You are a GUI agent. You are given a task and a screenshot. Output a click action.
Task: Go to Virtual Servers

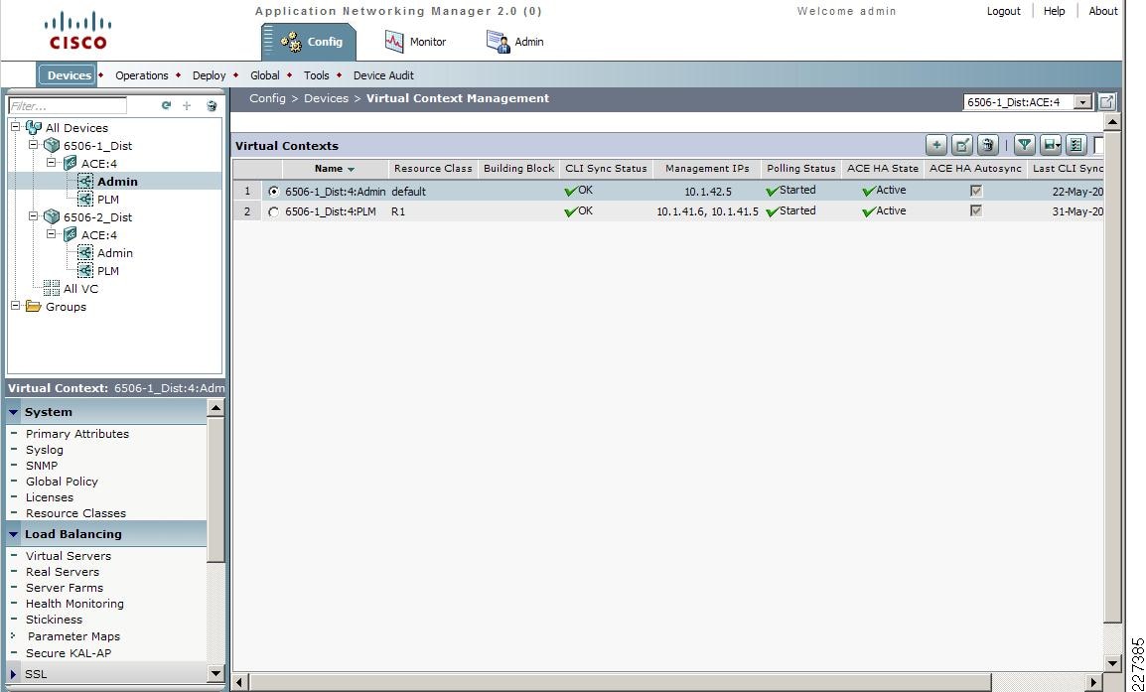pyautogui.click(x=69, y=555)
